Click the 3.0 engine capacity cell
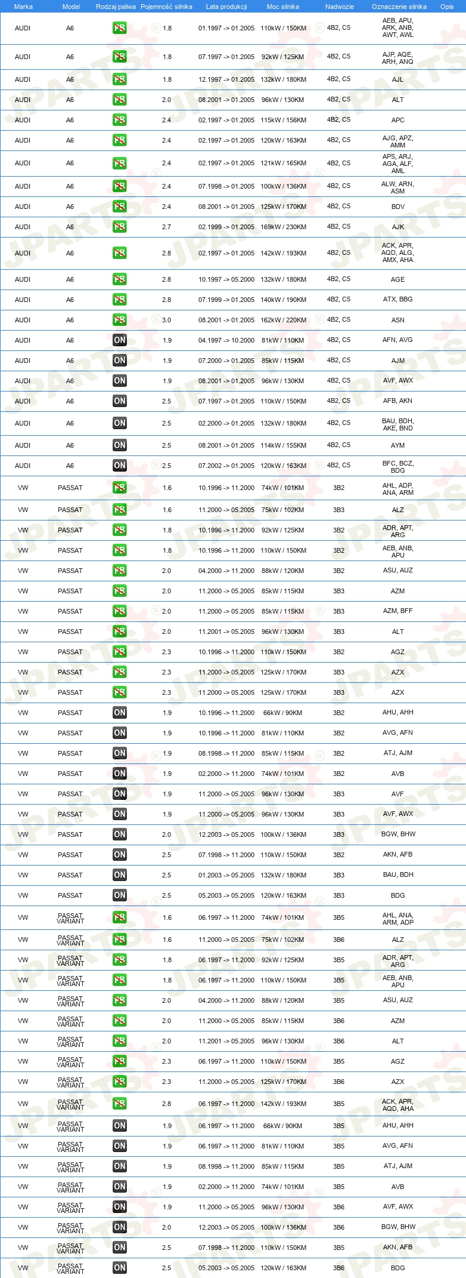 166,320
